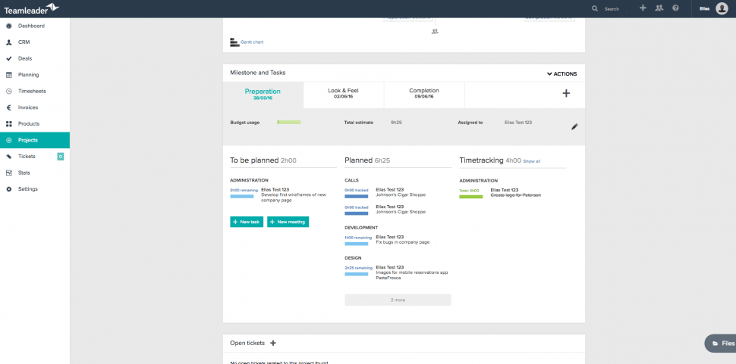Screen dimensions: 736x364
Task: Open the Files button
Action: point(721,344)
